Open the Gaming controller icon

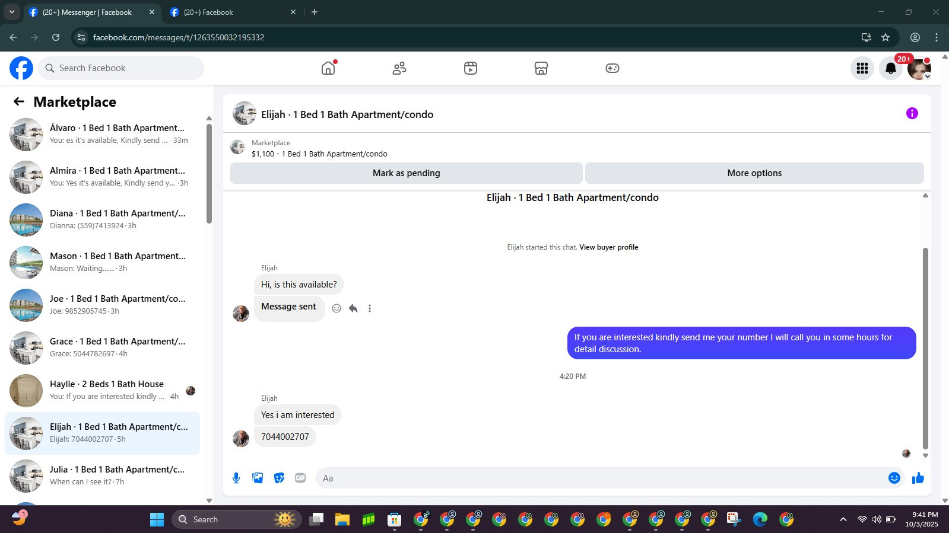click(612, 68)
